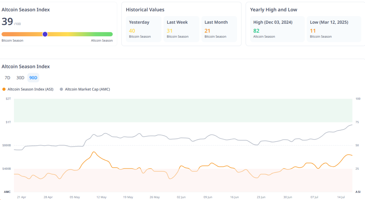This screenshot has height=200, width=365.
Task: Toggle Altcoin Season Index (ASI) legend series
Action: click(30, 89)
